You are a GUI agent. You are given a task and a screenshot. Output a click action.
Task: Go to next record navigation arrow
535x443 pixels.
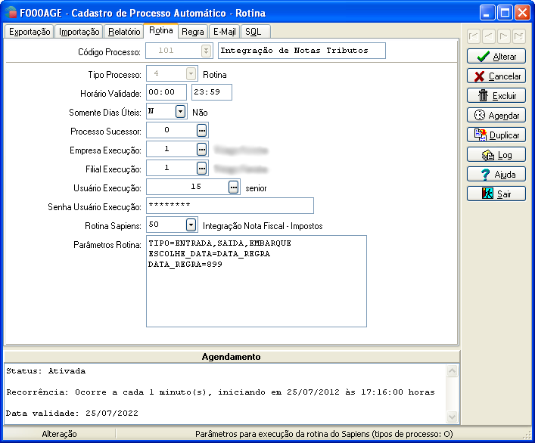coord(504,36)
